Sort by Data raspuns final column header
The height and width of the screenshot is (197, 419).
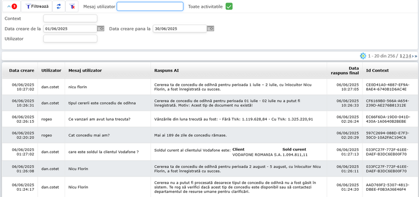[x=345, y=71]
